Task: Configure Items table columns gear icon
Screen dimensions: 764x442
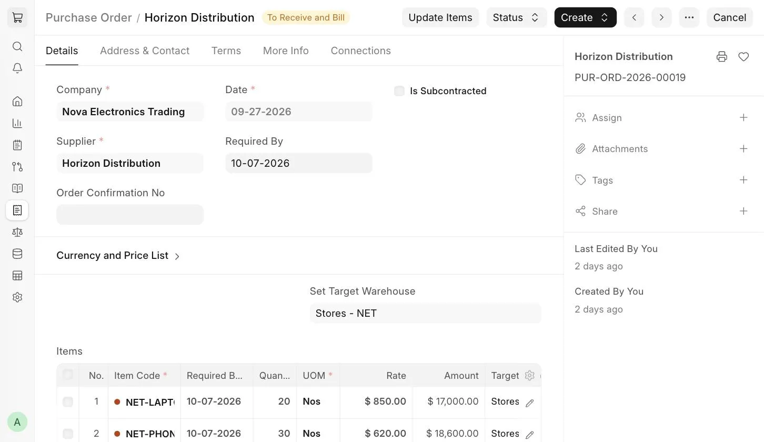Action: (530, 375)
